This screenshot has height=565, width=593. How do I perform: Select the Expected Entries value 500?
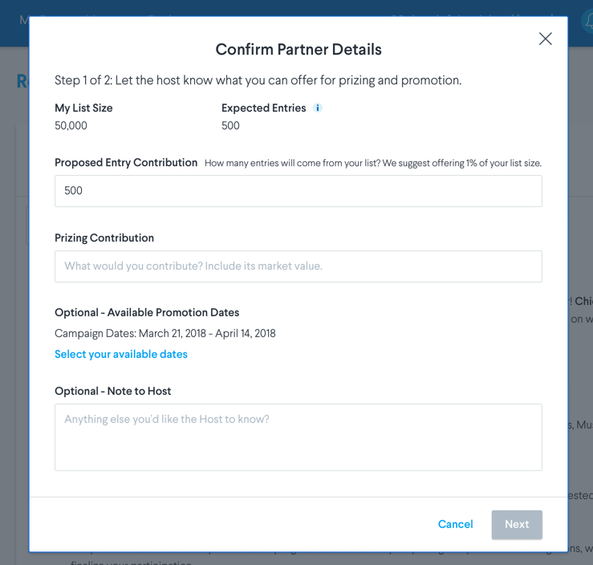point(230,125)
